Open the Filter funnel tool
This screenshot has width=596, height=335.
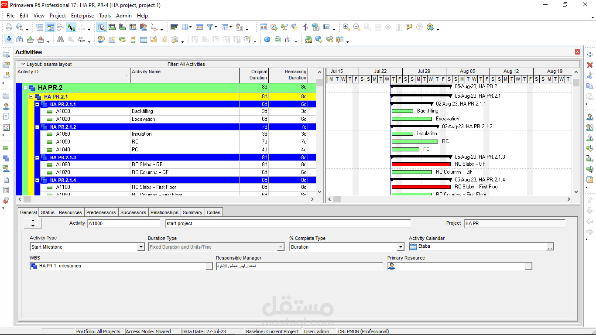210,27
